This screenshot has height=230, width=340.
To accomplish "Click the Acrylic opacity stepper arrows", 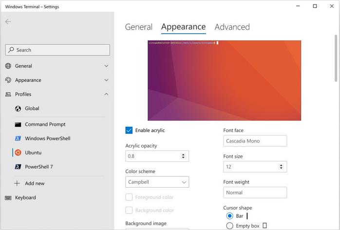I will pyautogui.click(x=183, y=156).
